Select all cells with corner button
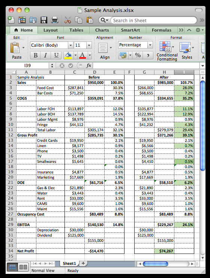210x278 pixels. pyautogui.click(x=11, y=72)
